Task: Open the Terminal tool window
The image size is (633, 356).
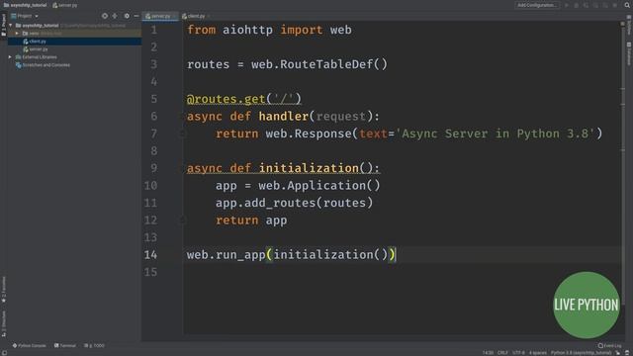Action: 65,345
